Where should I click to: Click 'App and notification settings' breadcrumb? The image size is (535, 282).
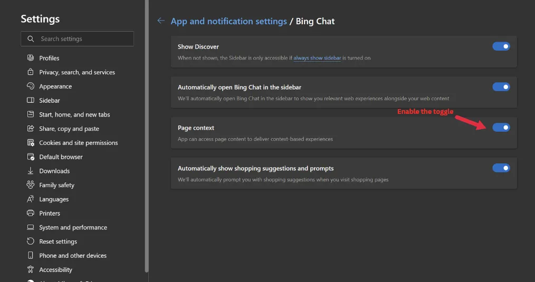228,21
